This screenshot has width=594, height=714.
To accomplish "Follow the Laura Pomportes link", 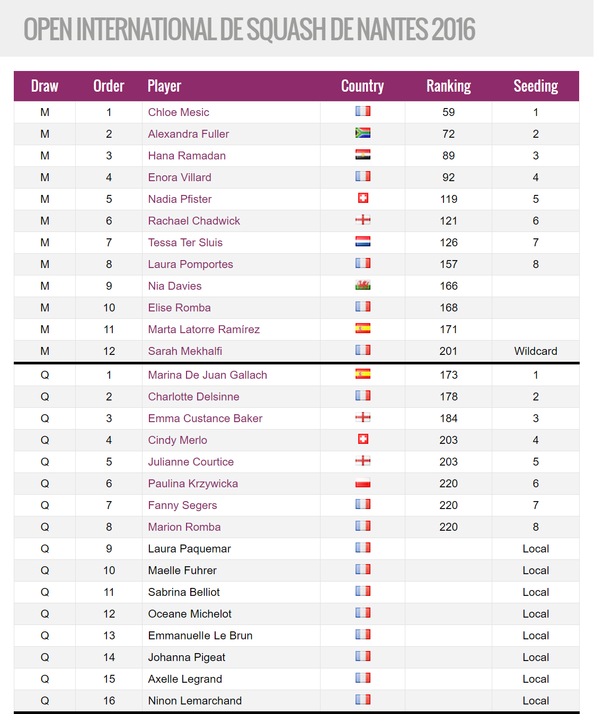I will (191, 264).
